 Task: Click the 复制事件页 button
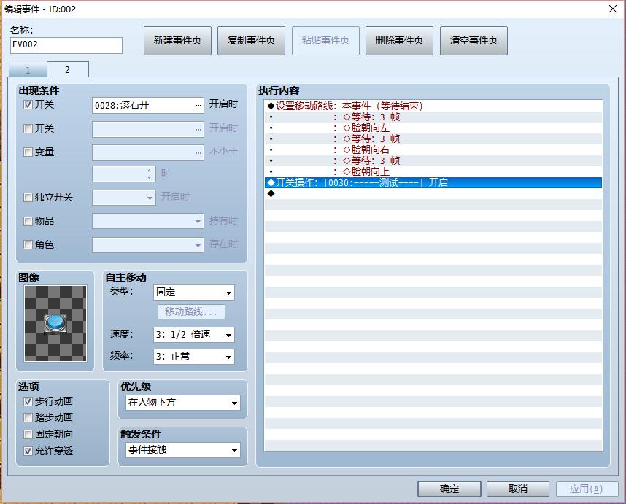(252, 41)
